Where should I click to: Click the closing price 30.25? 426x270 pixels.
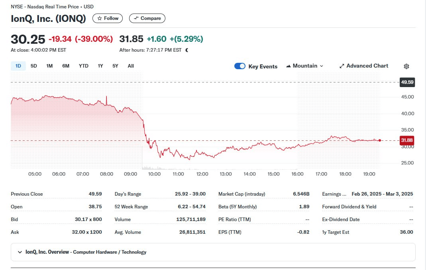[28, 39]
